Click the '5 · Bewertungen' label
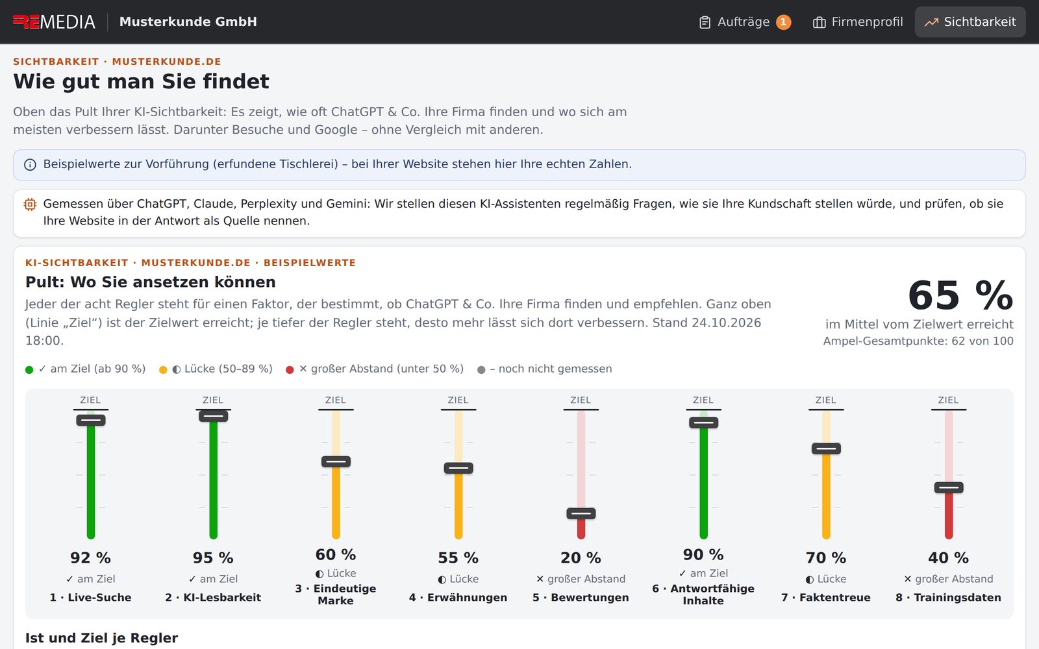This screenshot has width=1039, height=649. click(x=581, y=598)
